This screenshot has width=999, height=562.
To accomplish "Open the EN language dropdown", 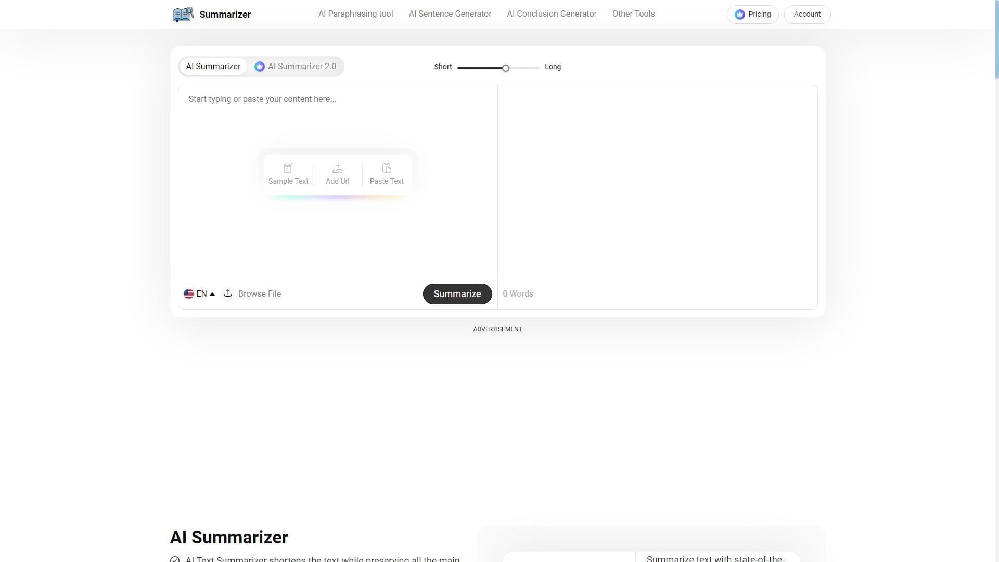I will pos(200,293).
